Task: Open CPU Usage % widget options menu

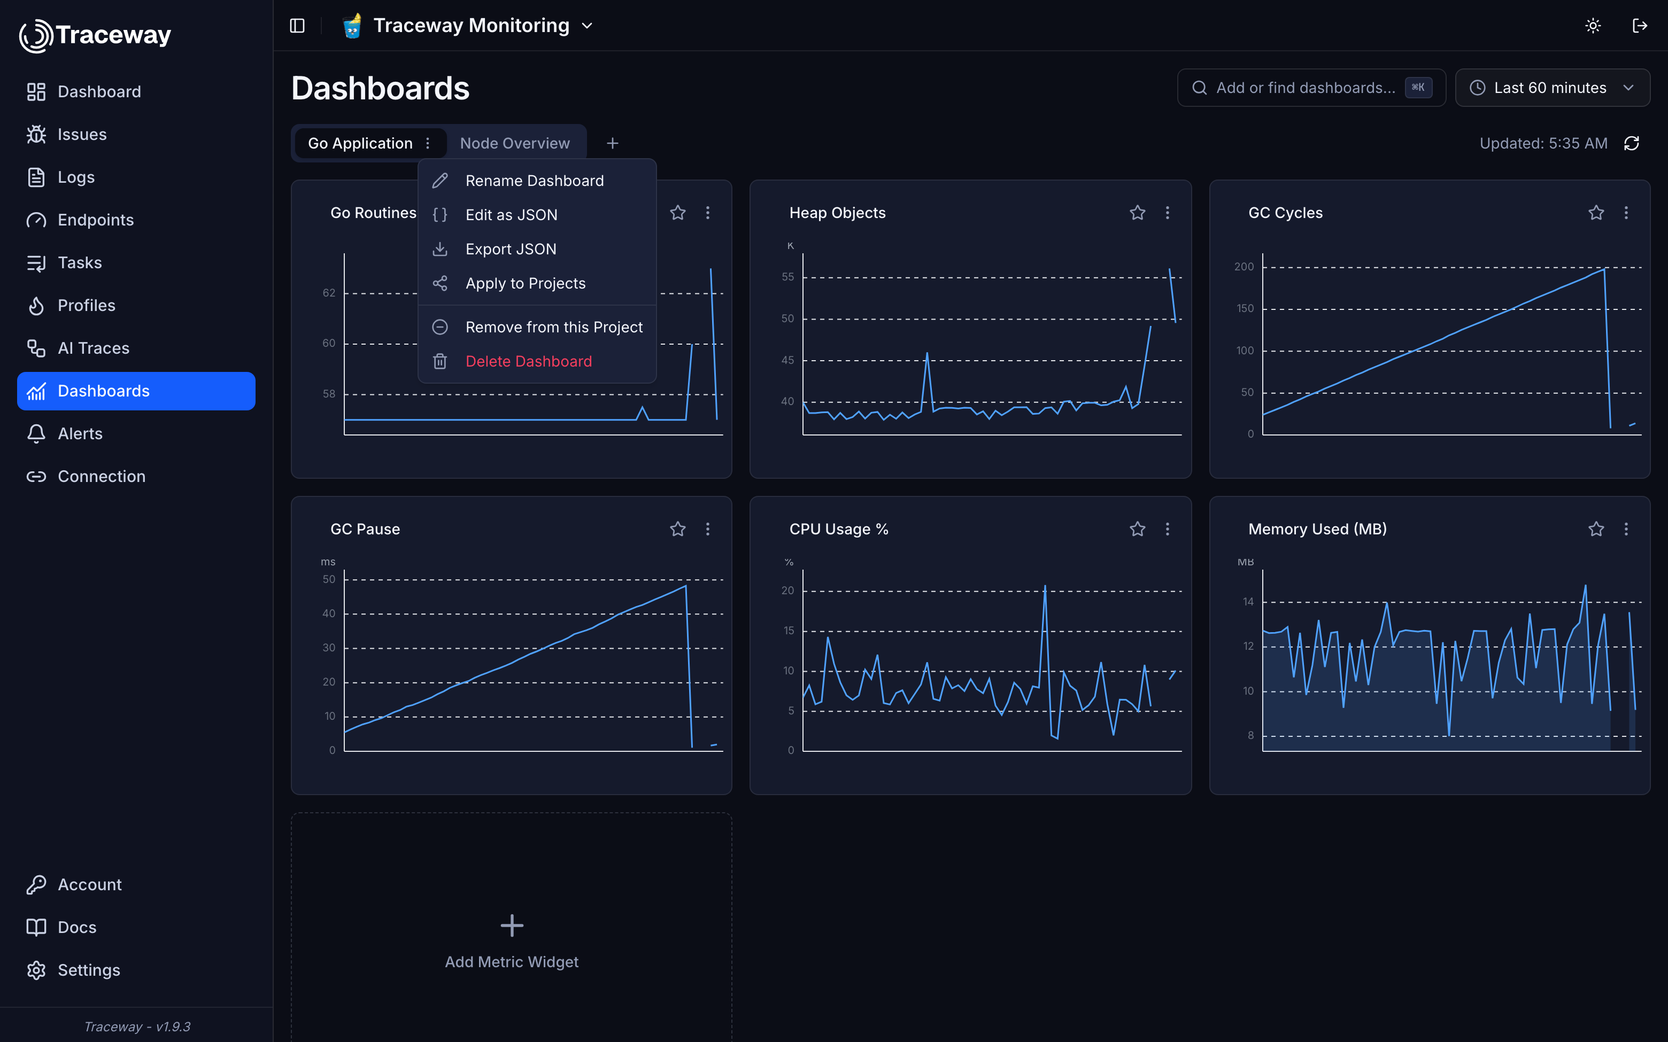Action: point(1168,529)
